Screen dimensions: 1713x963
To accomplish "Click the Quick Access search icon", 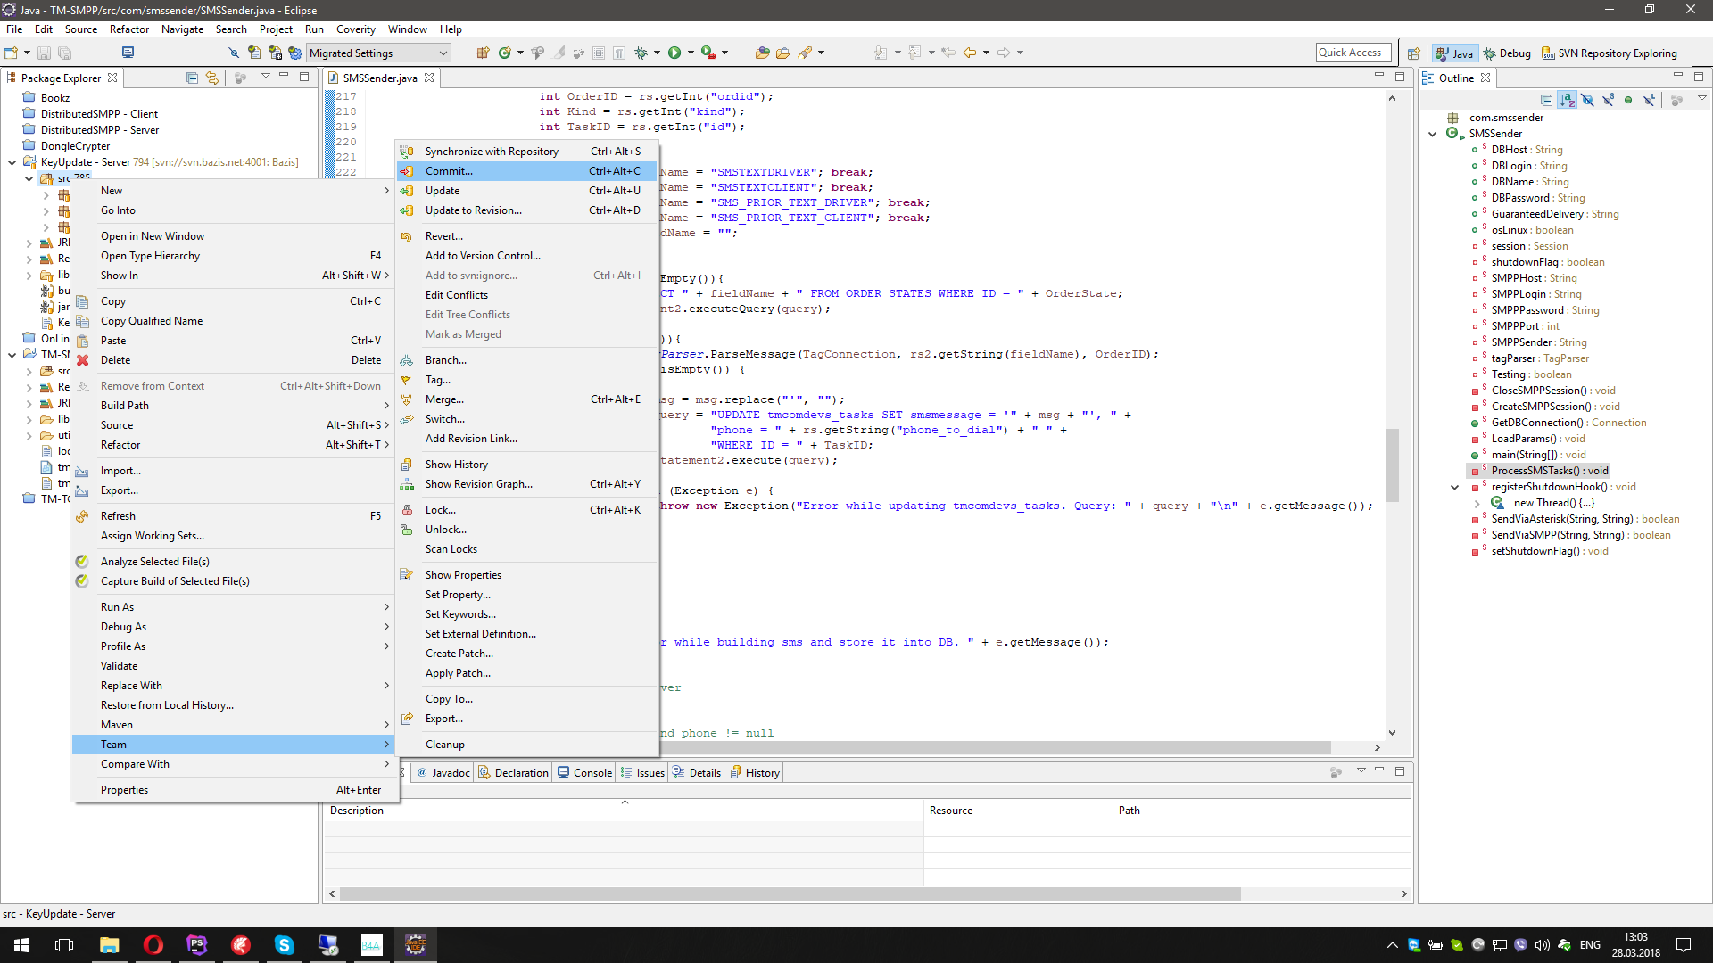I will point(1350,52).
